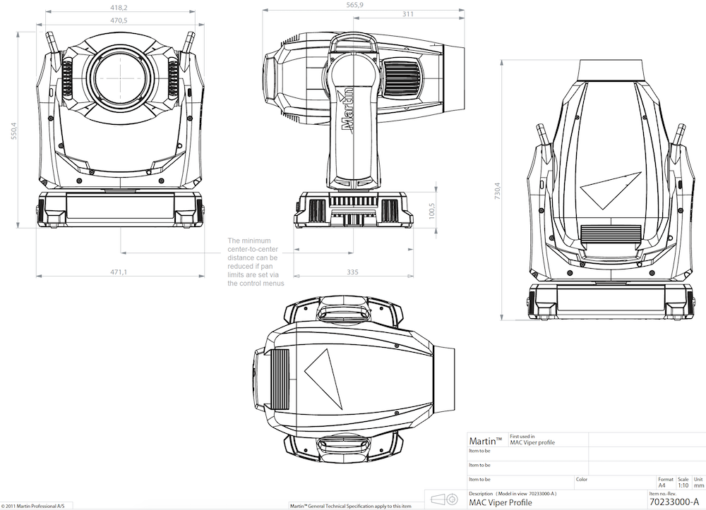Click the triangle emblem on the rear-view head
The width and height of the screenshot is (706, 510).
(x=611, y=190)
